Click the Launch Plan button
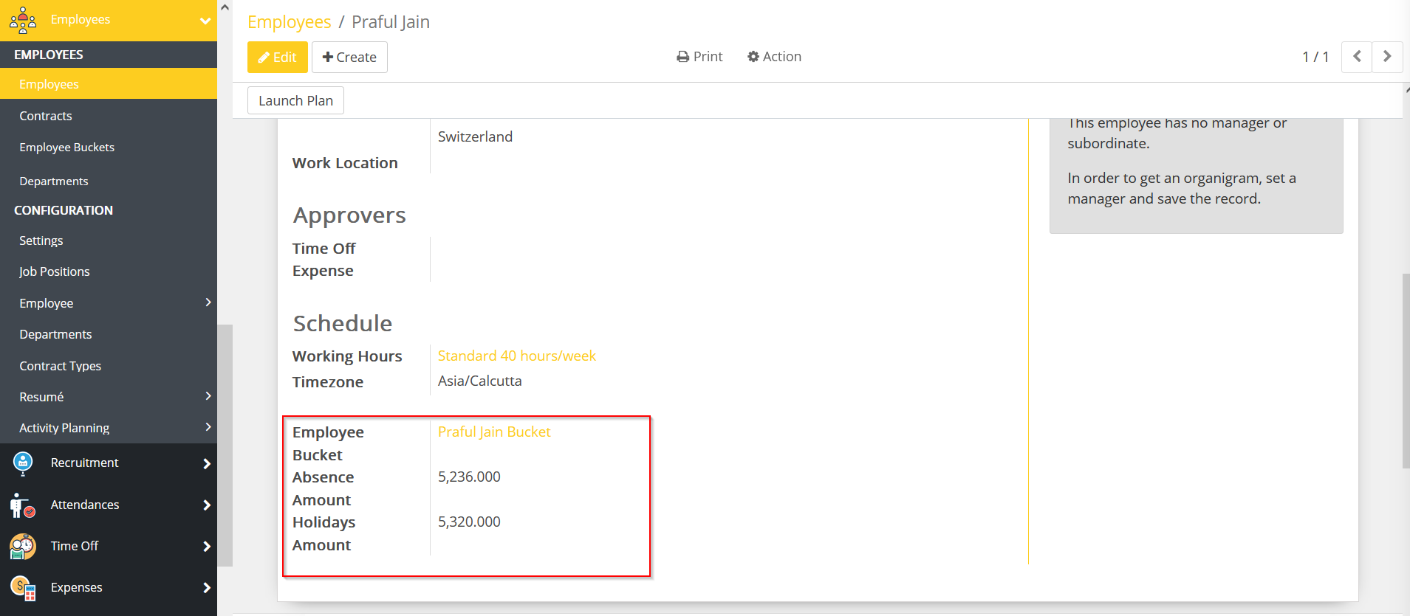The width and height of the screenshot is (1410, 616). pyautogui.click(x=295, y=101)
